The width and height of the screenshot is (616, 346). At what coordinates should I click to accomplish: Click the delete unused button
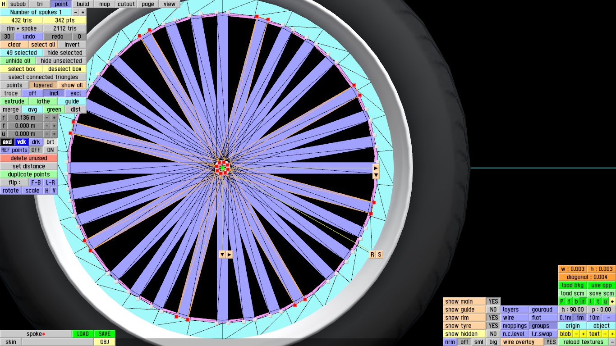(x=29, y=158)
